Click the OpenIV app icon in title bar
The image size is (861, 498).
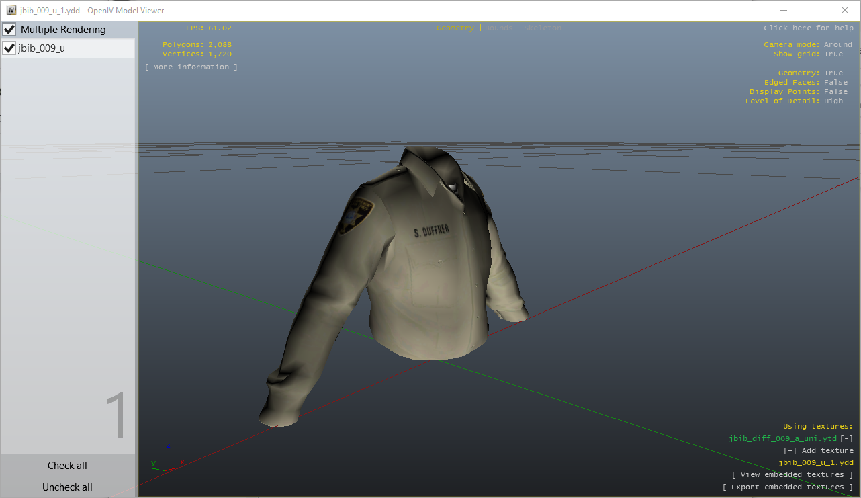point(11,10)
